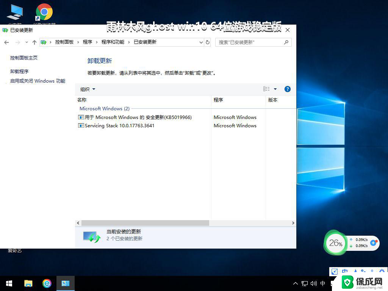Open help with blue question icon
The height and width of the screenshot is (291, 388).
(x=287, y=89)
